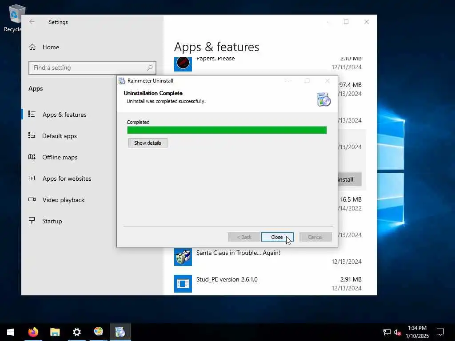Click the Apps & features heading
455x341 pixels.
click(216, 47)
